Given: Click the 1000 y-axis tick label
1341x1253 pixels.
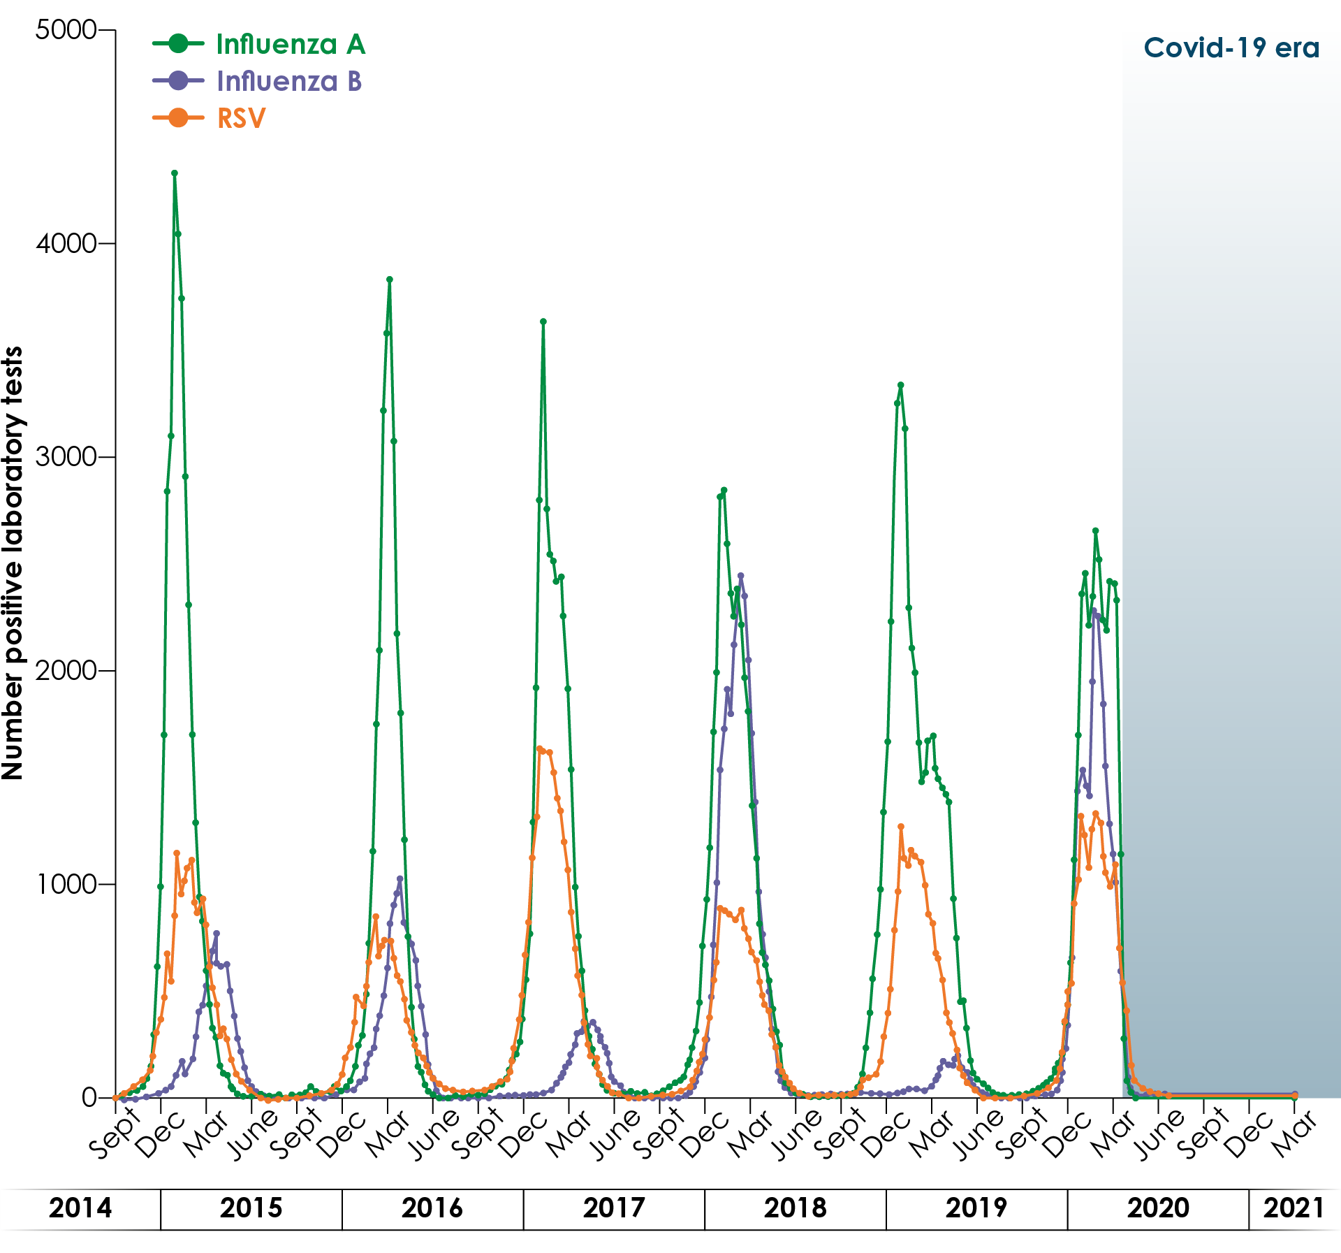Looking at the screenshot, I should [x=66, y=884].
